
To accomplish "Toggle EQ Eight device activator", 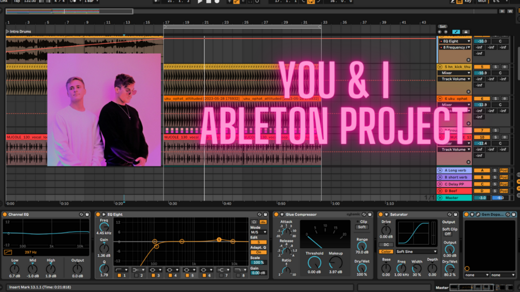I will click(98, 214).
